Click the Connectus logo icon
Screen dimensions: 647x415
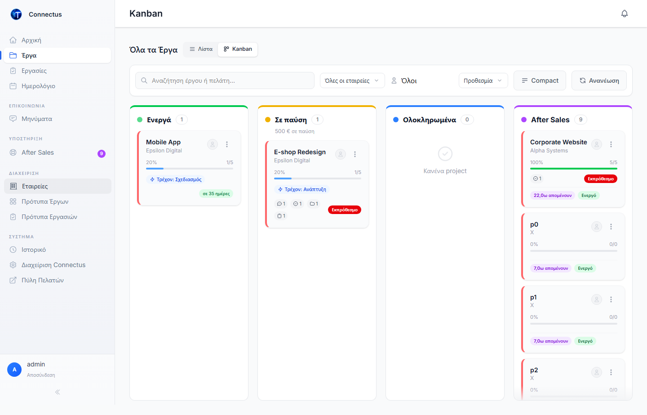16,14
